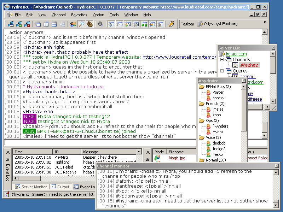Click the two-people user list toolbar icon

(x=73, y=24)
